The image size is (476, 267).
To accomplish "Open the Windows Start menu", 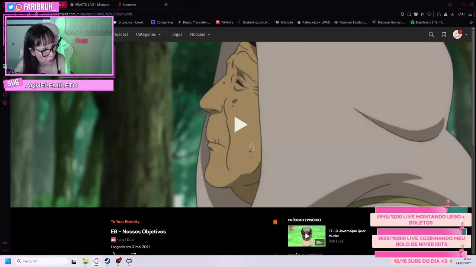I will pos(8,261).
